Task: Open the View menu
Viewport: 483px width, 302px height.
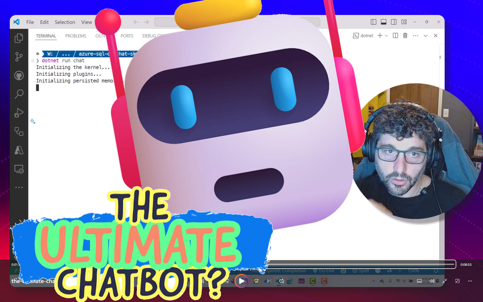Action: tap(86, 22)
